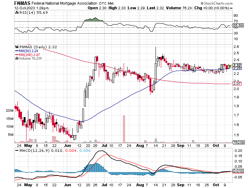Click the RSI(14) indicator mountain icon
248x188 pixels.
point(17,12)
